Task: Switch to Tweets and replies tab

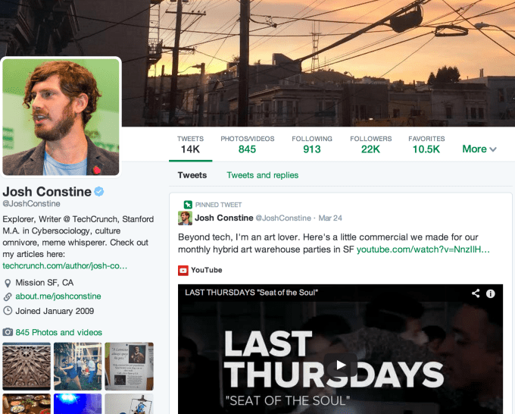Action: (x=263, y=175)
